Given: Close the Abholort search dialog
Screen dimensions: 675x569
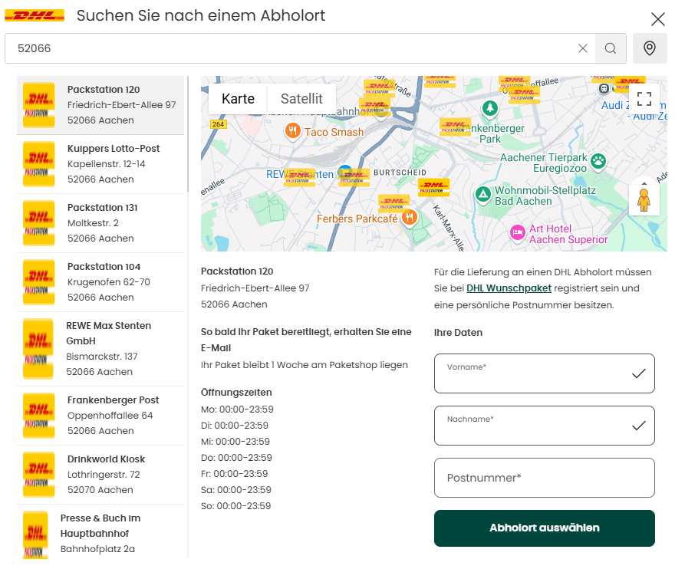Looking at the screenshot, I should pos(658,19).
